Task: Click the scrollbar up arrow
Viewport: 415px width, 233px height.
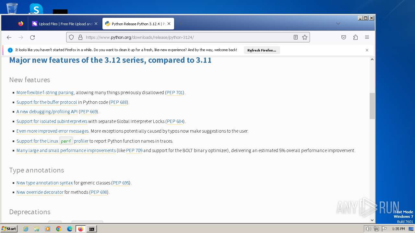Action: (x=372, y=60)
